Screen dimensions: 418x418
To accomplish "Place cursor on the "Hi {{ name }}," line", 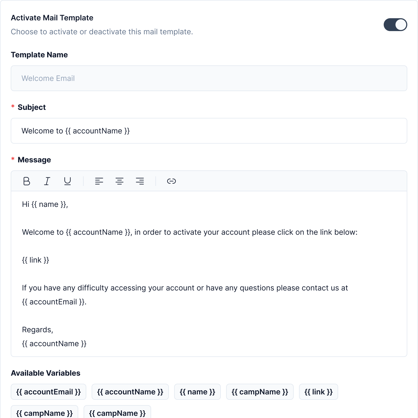I will (45, 204).
